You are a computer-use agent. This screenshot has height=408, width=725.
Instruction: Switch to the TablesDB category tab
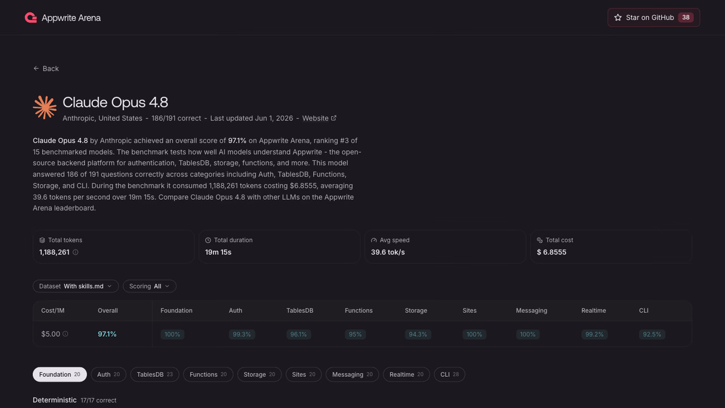click(x=155, y=375)
